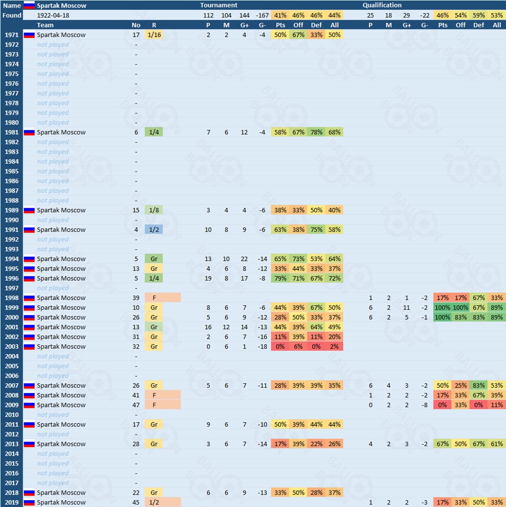
Task: Select the blue '1/2' round cell for 1991
Action: (x=154, y=230)
